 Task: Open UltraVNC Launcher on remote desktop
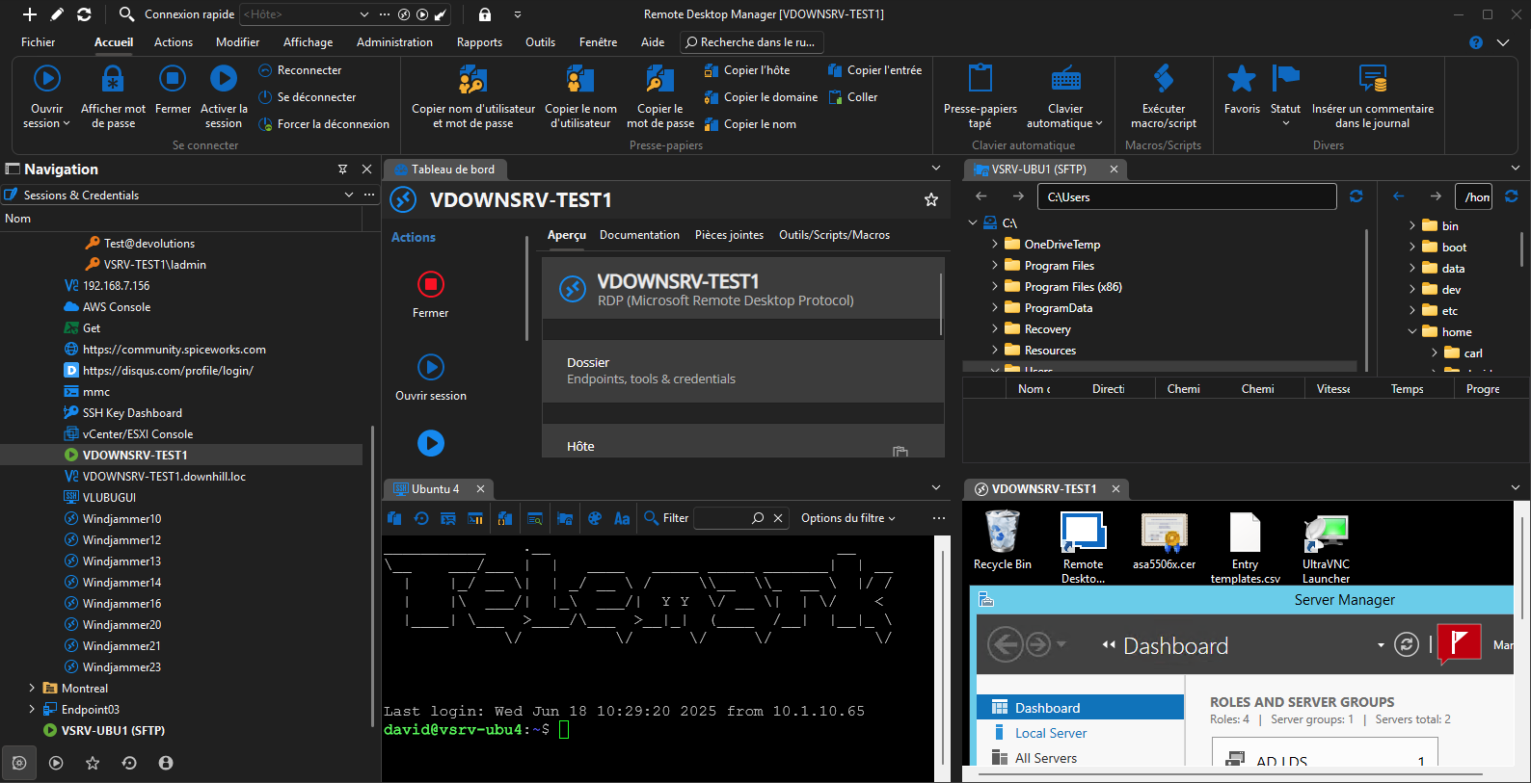click(x=1326, y=547)
